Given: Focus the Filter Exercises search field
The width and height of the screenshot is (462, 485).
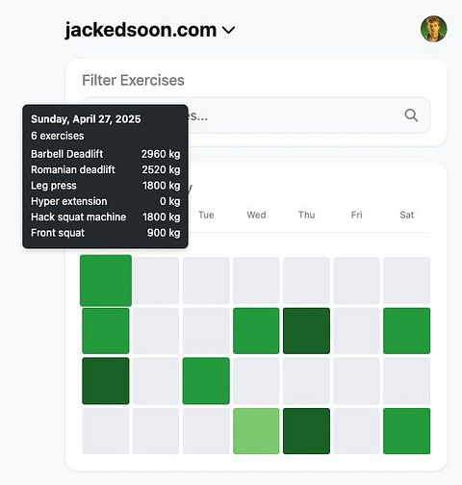Looking at the screenshot, I should pyautogui.click(x=256, y=115).
